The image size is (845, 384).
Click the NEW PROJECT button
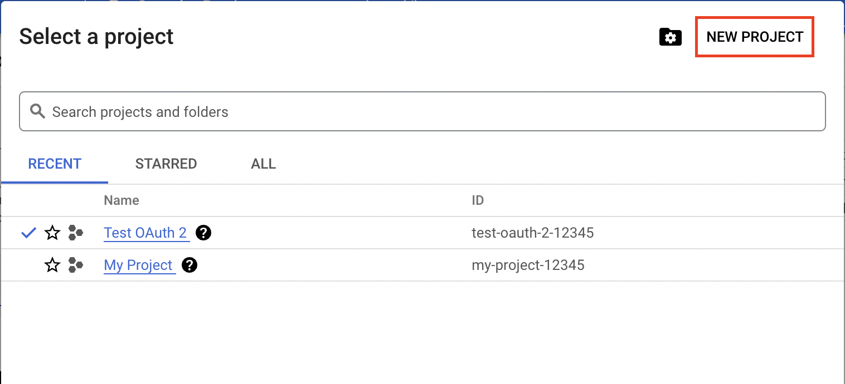point(754,37)
